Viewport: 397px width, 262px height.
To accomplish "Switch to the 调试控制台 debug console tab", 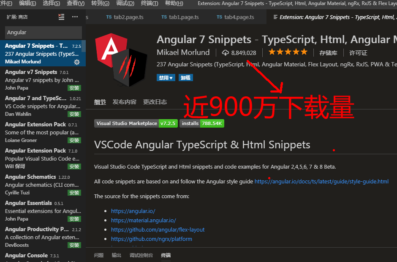I will click(x=141, y=255).
